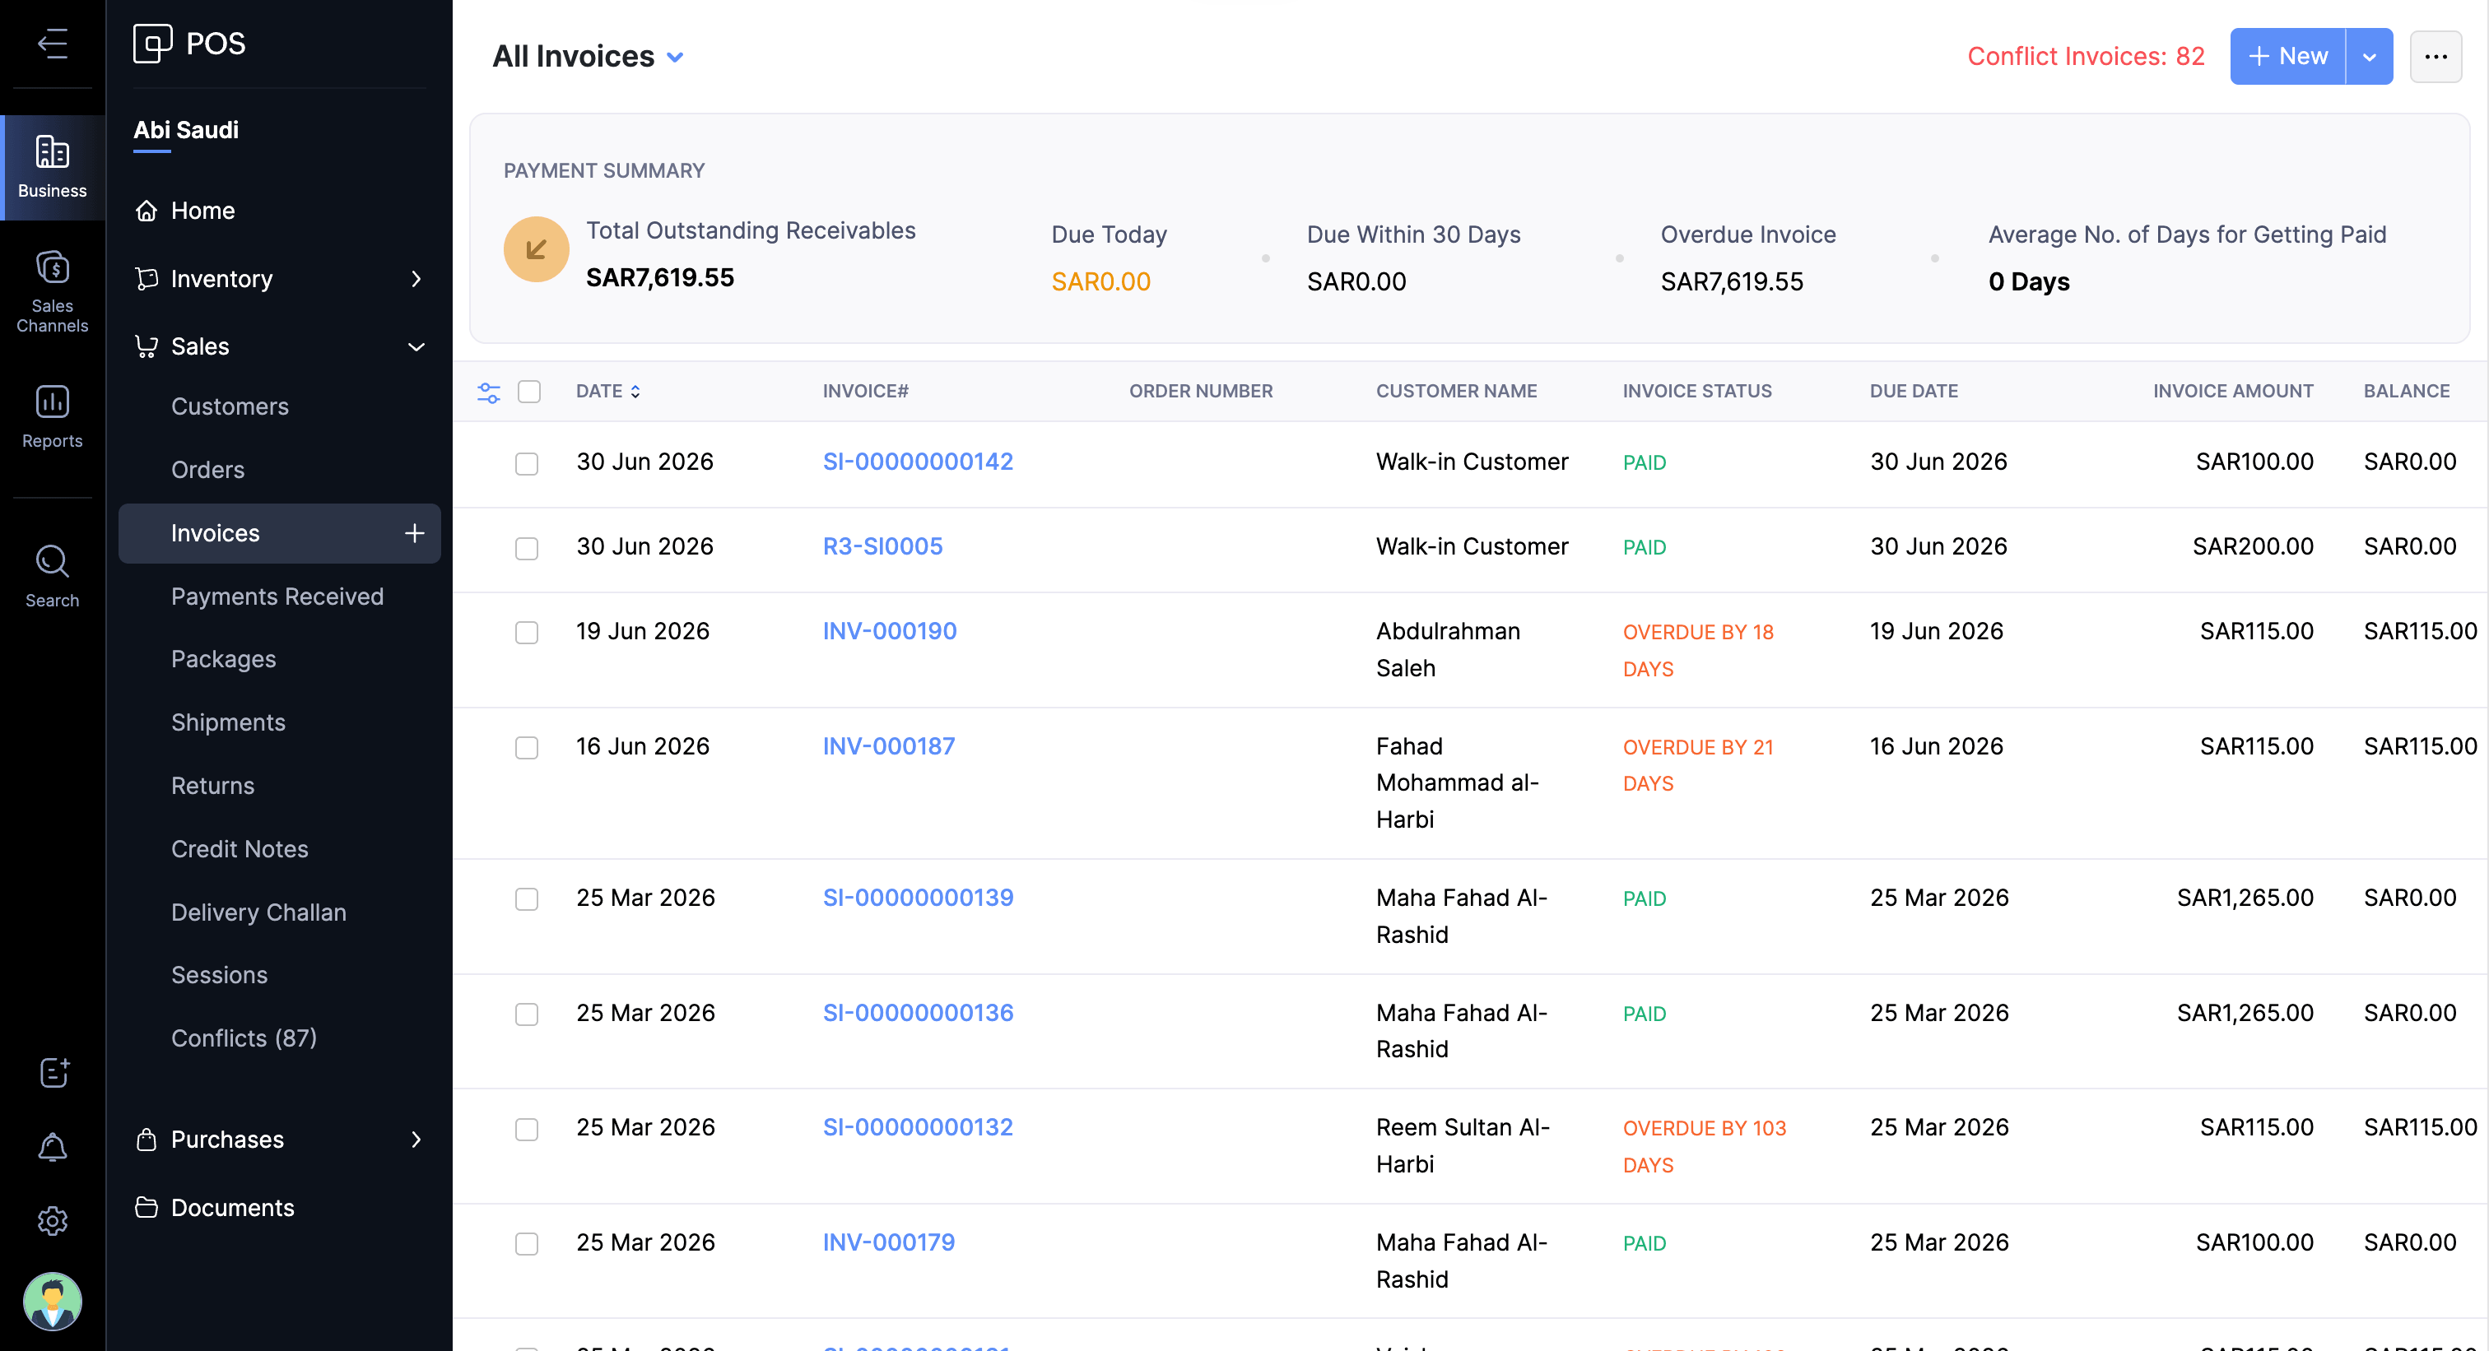This screenshot has height=1351, width=2489.
Task: Open the notifications bell icon
Action: pyautogui.click(x=52, y=1147)
